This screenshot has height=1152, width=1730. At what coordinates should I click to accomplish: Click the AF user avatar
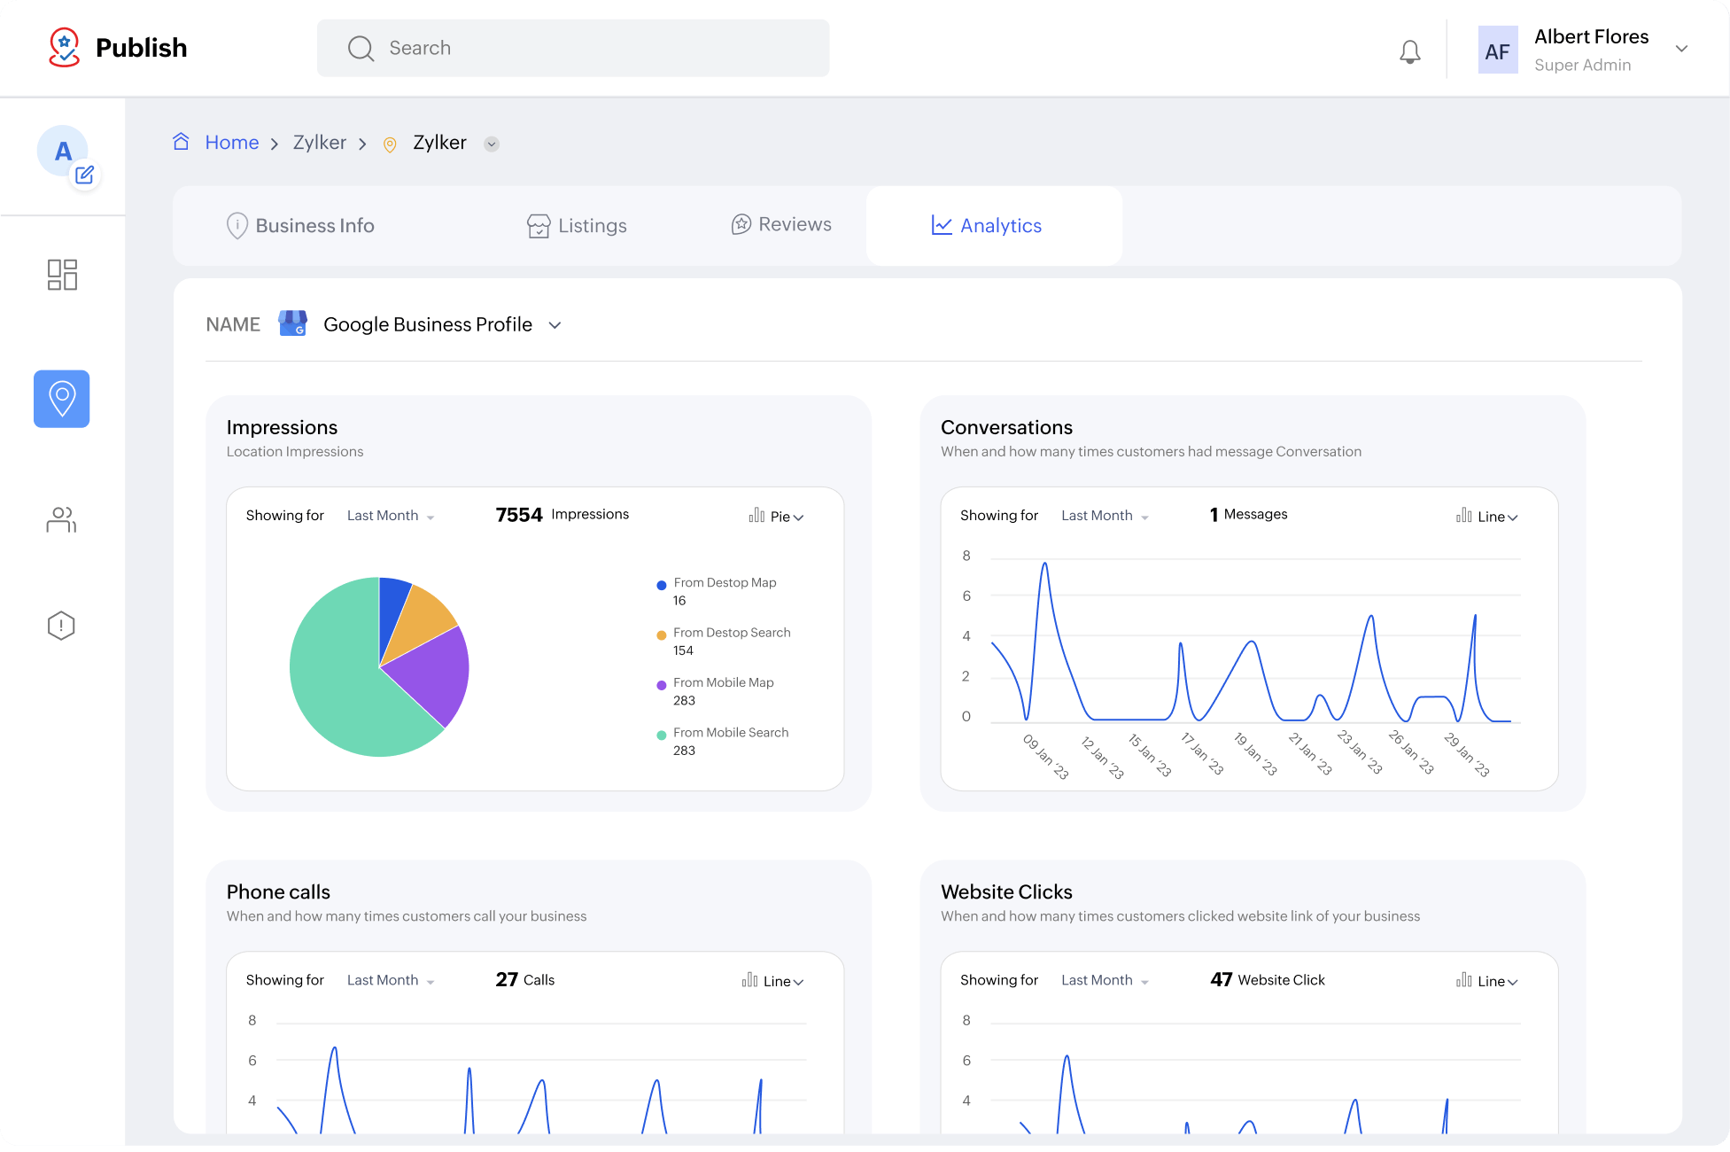[x=1497, y=50]
